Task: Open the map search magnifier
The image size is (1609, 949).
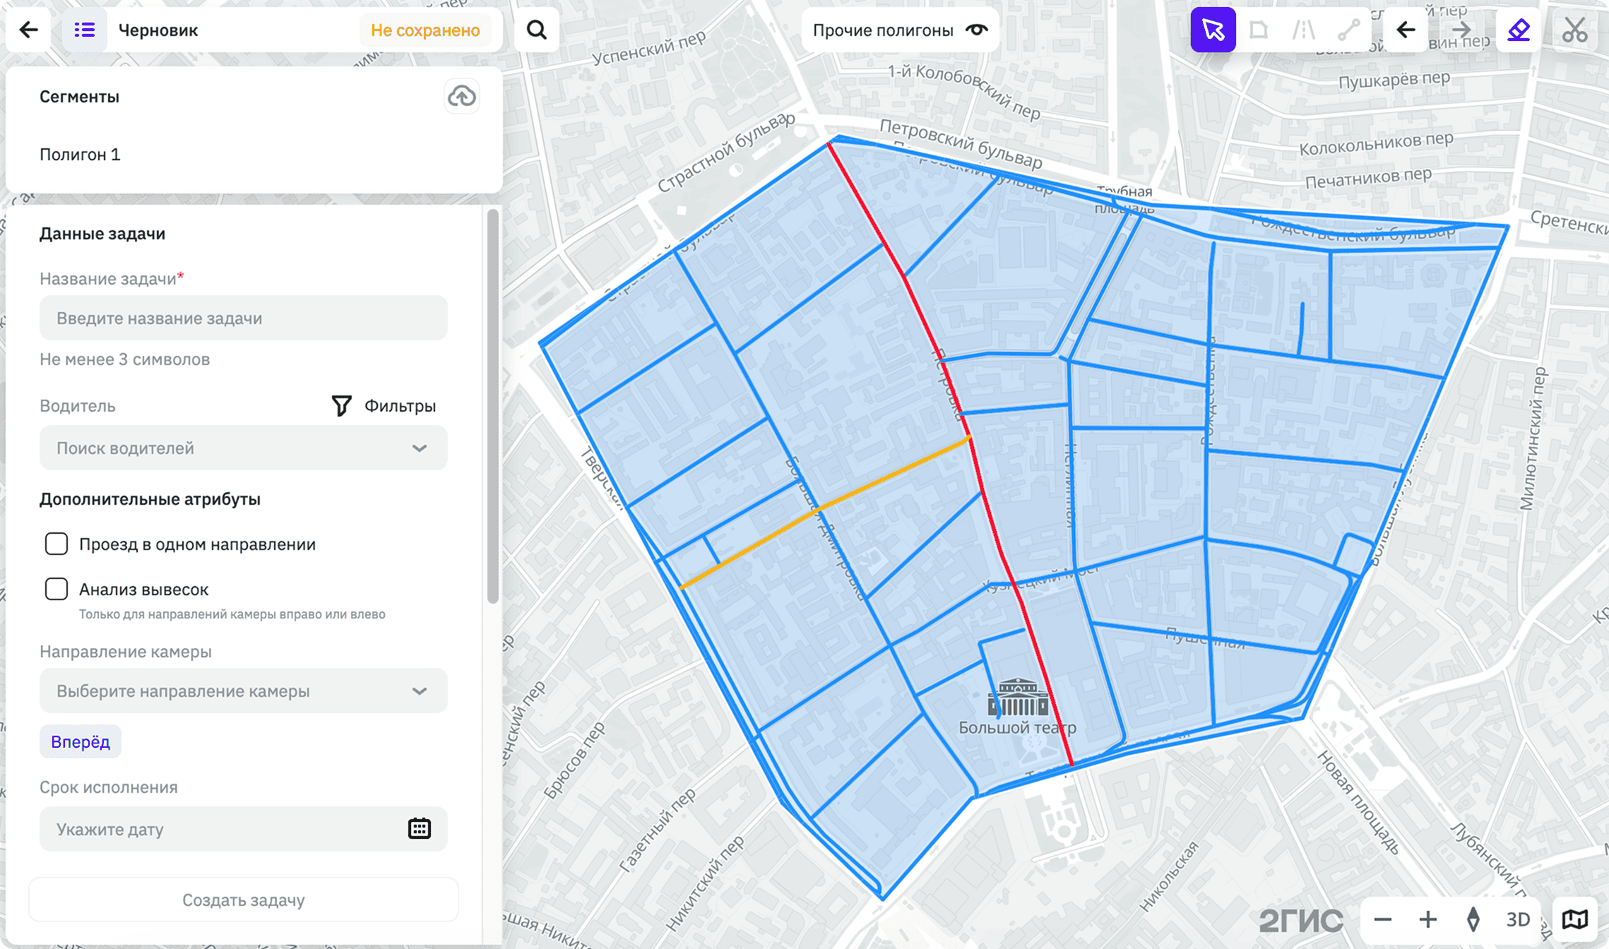Action: coord(537,30)
